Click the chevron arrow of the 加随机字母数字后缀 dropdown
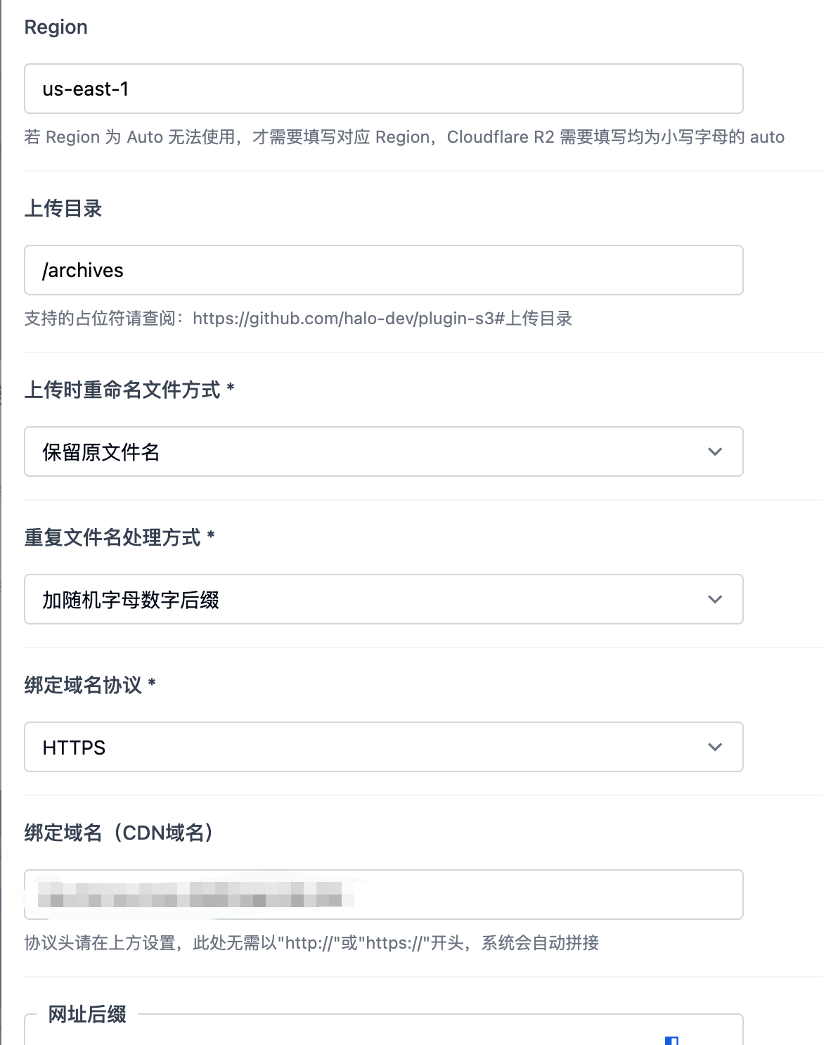 pyautogui.click(x=714, y=599)
